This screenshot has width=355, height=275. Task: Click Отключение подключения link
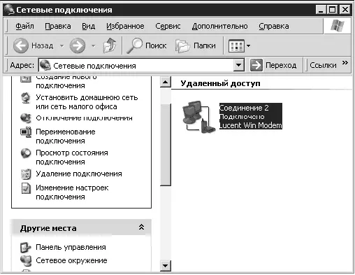pos(84,118)
